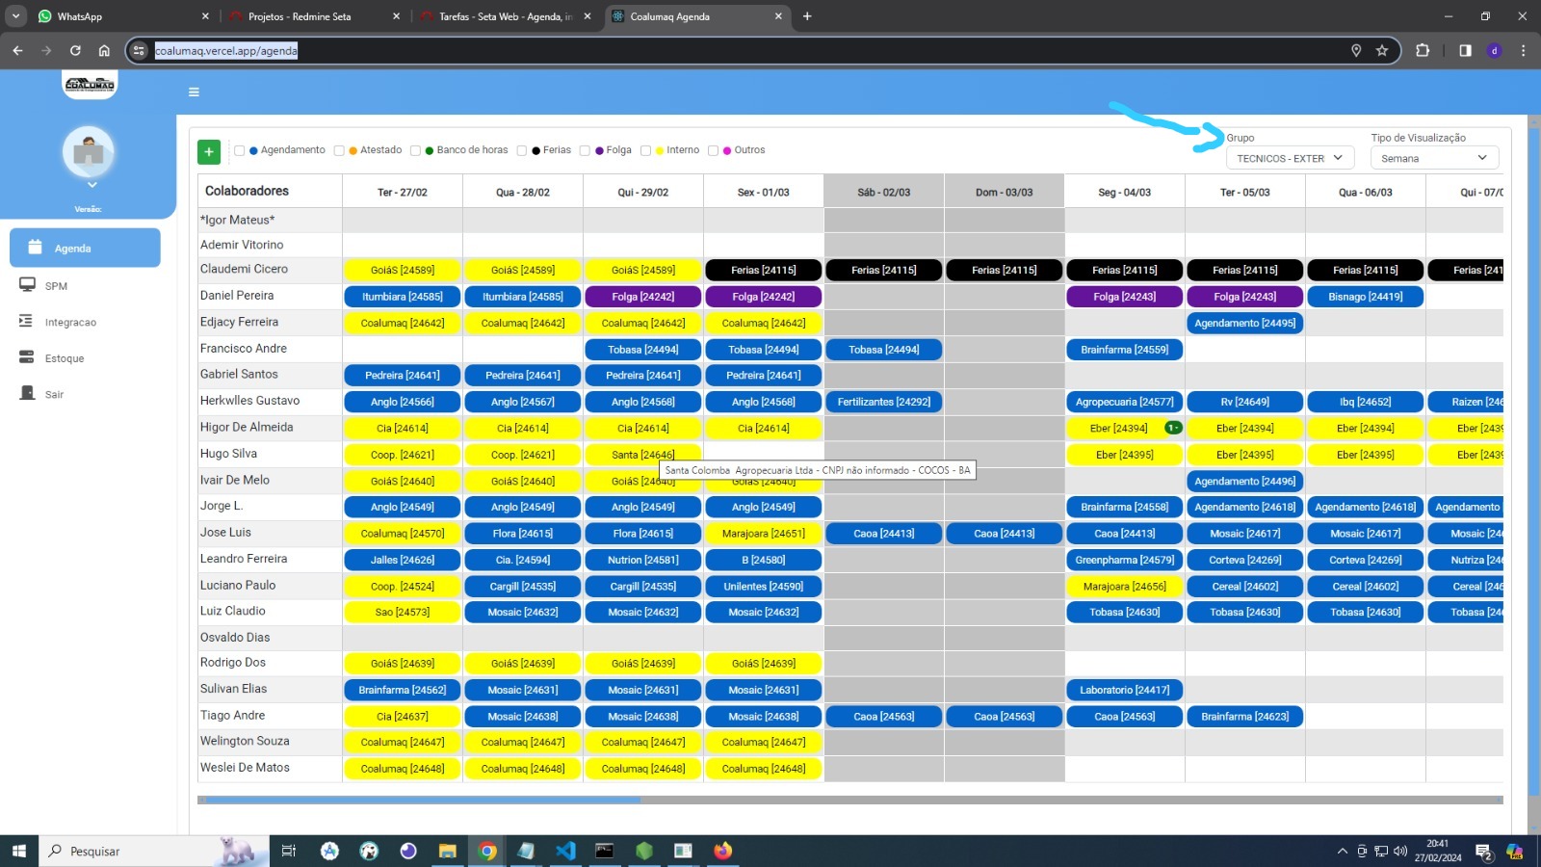Show hidden system tray icons
Viewport: 1541px width, 867px height.
(1342, 851)
